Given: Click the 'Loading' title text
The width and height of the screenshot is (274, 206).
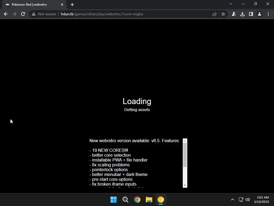Looking at the screenshot, I should click(x=137, y=101).
